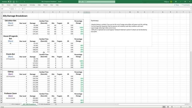Open the Data ribbon tab
Image resolution: width=192 pixels, height=108 pixels.
[x=39, y=5]
